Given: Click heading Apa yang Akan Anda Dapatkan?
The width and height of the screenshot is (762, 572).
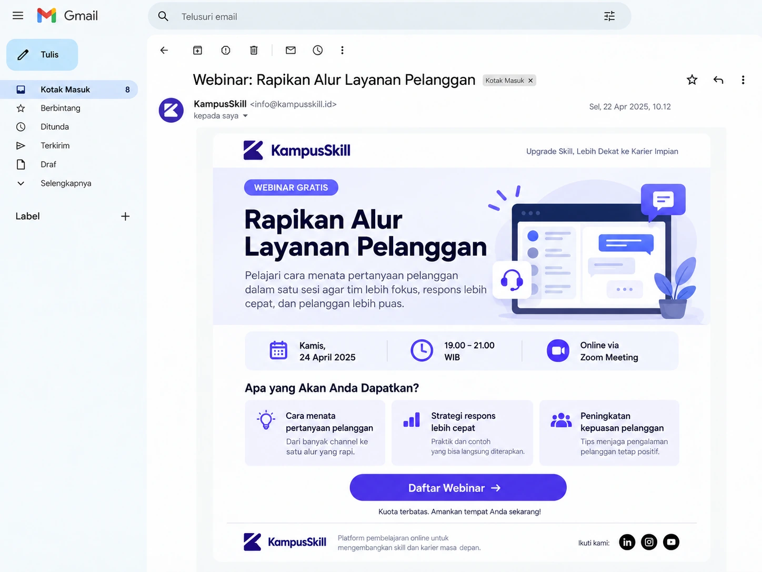Looking at the screenshot, I should point(332,388).
